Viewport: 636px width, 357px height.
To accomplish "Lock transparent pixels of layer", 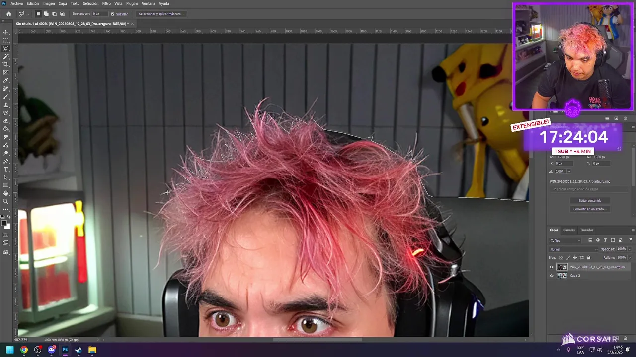I will 561,258.
